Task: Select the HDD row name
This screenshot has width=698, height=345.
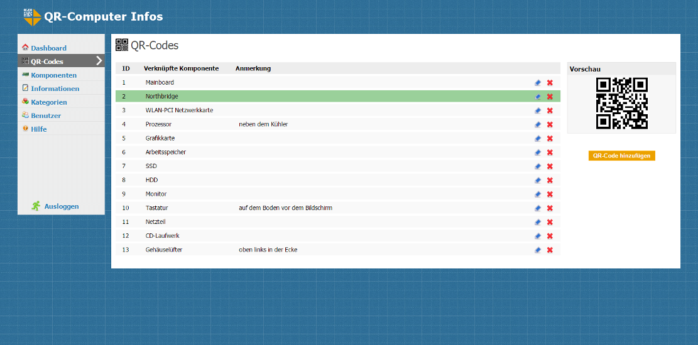Action: [x=151, y=180]
